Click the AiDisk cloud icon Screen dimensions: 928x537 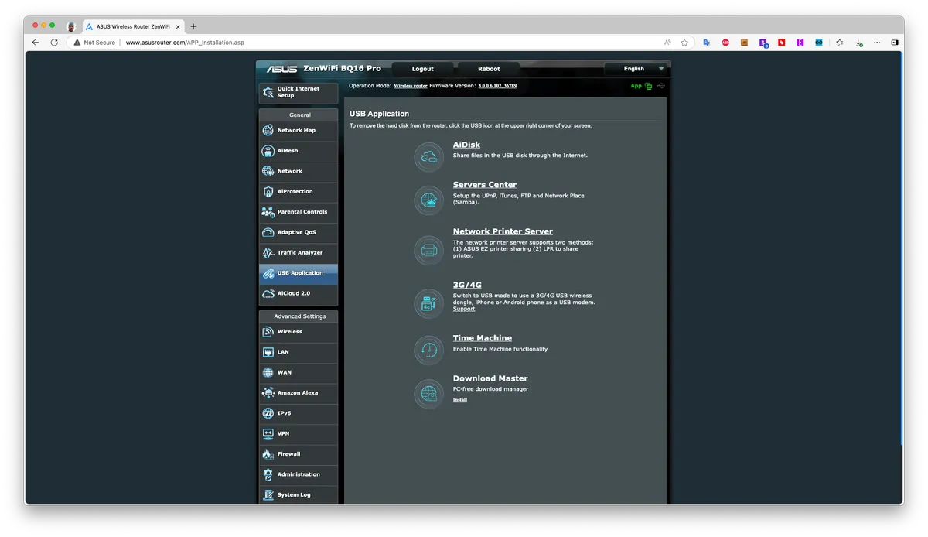(428, 157)
